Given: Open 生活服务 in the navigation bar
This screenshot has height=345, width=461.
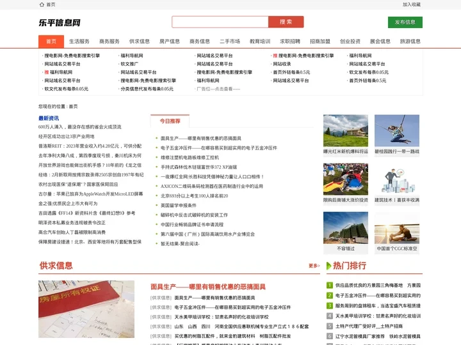Looking at the screenshot, I should coord(79,42).
